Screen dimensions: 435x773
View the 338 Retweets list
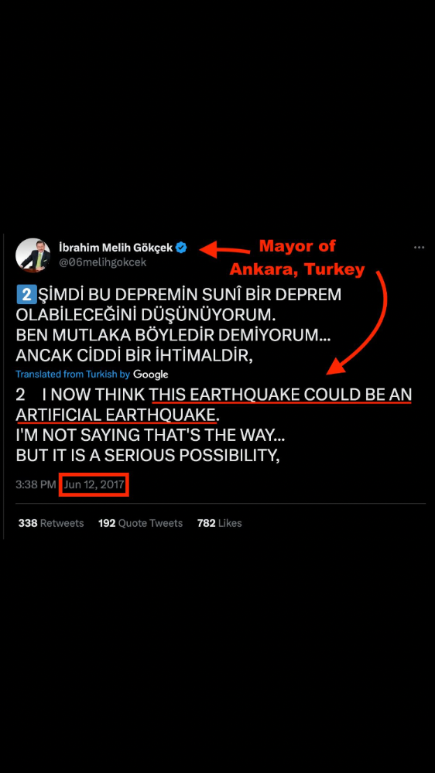pyautogui.click(x=51, y=524)
